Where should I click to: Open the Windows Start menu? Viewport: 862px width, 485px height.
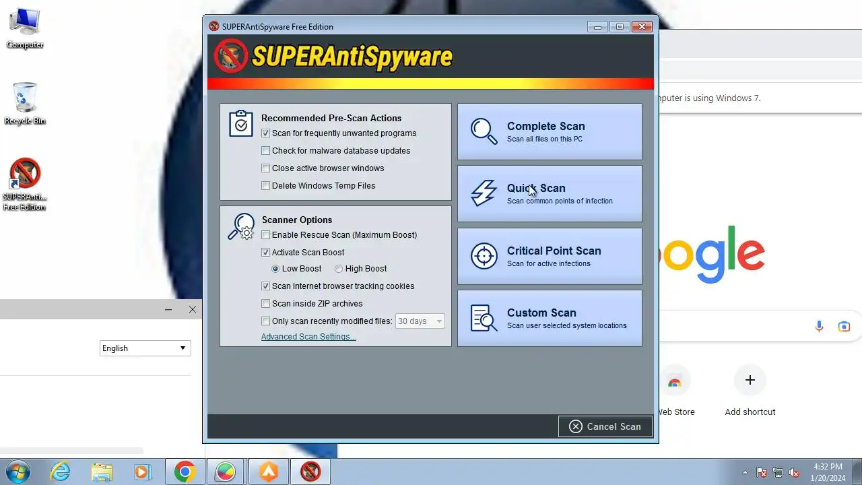[x=17, y=472]
